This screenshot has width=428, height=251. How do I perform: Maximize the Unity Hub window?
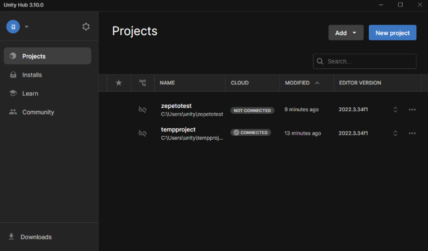(x=400, y=5)
